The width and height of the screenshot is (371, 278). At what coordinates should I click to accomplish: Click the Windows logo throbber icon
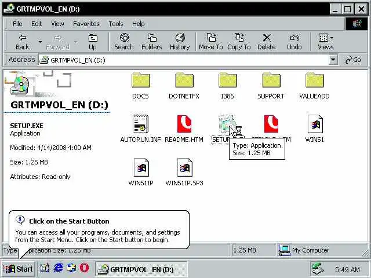click(x=357, y=24)
